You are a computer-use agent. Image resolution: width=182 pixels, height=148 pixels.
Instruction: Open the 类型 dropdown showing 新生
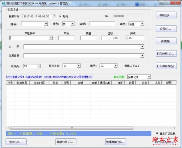[x=142, y=24]
